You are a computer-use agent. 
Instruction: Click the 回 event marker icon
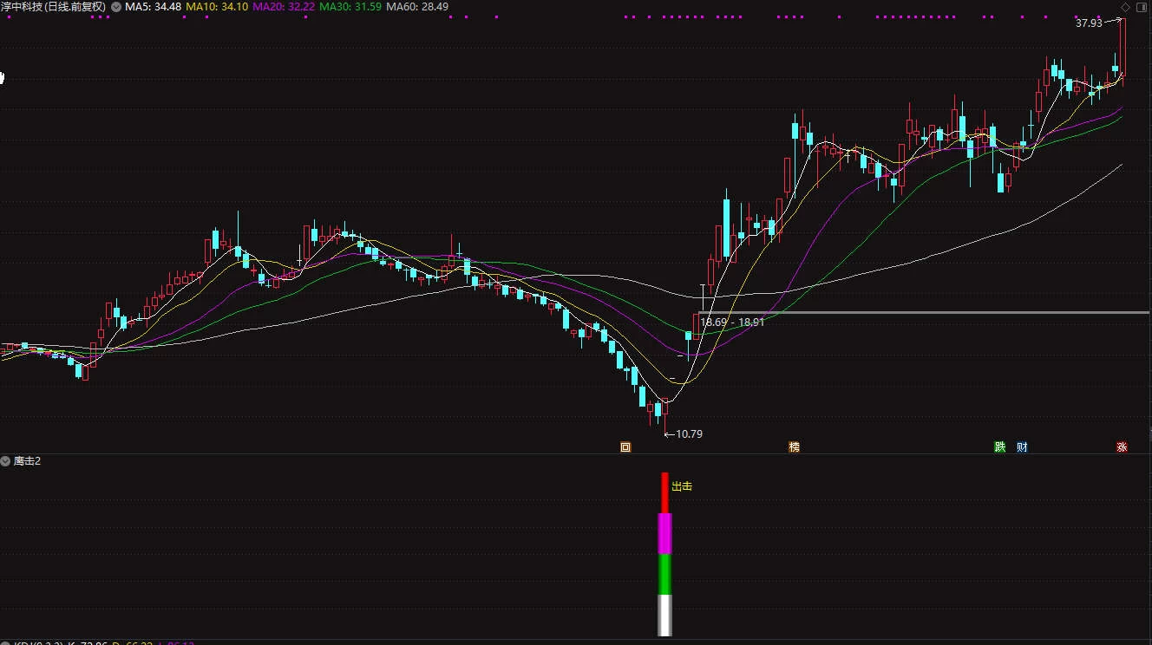[x=625, y=447]
